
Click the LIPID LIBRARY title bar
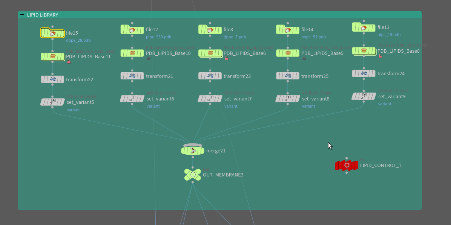pos(220,15)
